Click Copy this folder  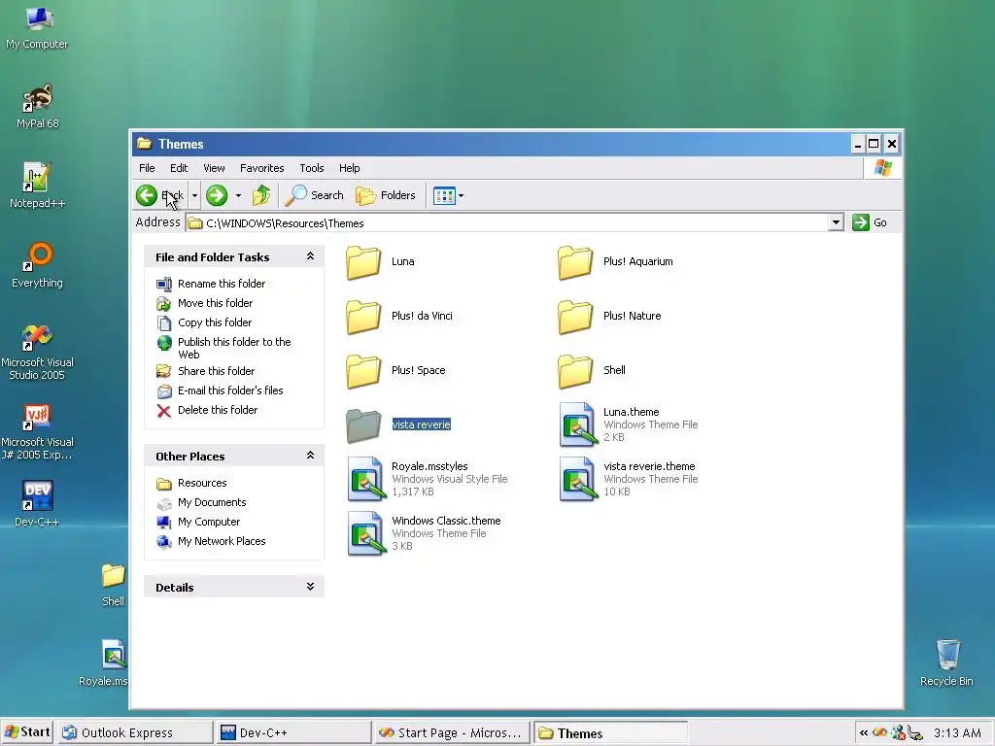tap(215, 322)
